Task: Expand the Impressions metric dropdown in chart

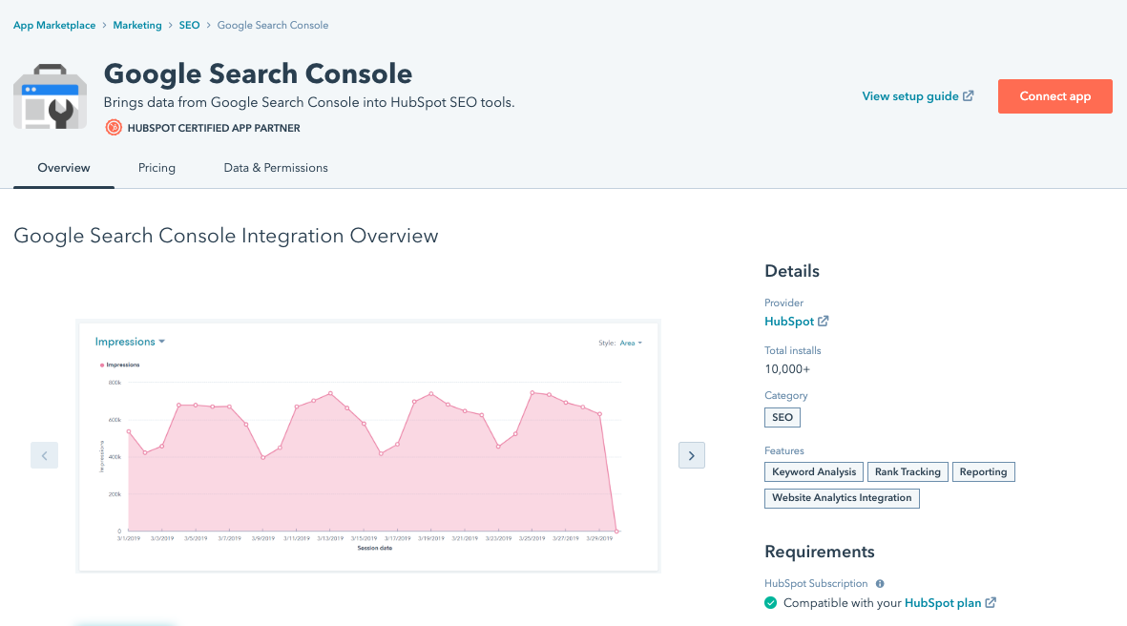Action: click(130, 342)
